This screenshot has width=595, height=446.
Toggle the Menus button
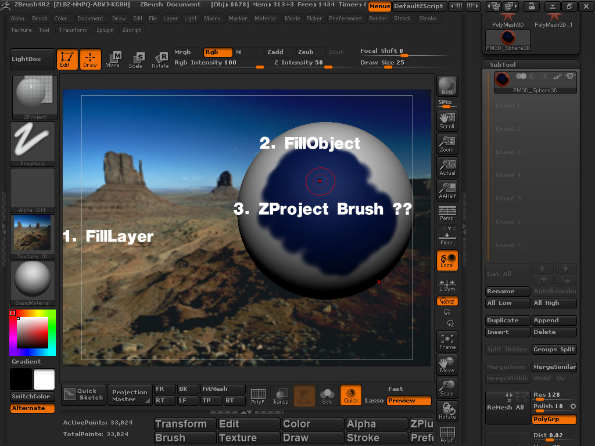(x=379, y=6)
